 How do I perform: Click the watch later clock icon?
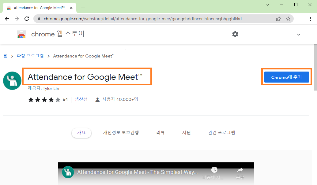(x=214, y=170)
